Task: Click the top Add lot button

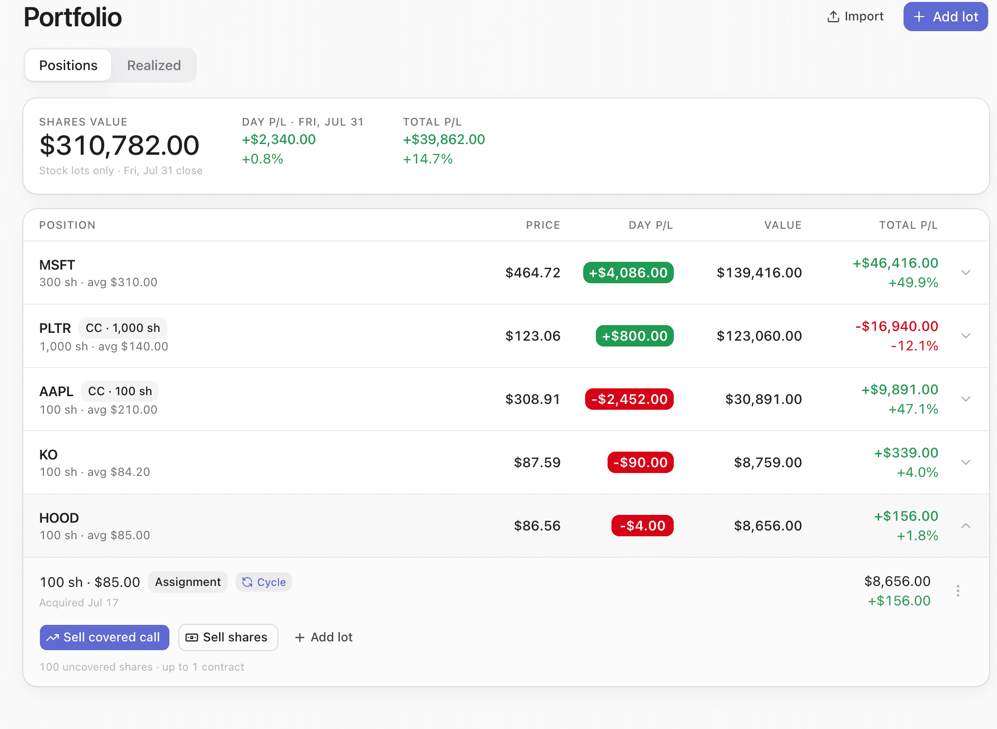Action: coord(945,17)
